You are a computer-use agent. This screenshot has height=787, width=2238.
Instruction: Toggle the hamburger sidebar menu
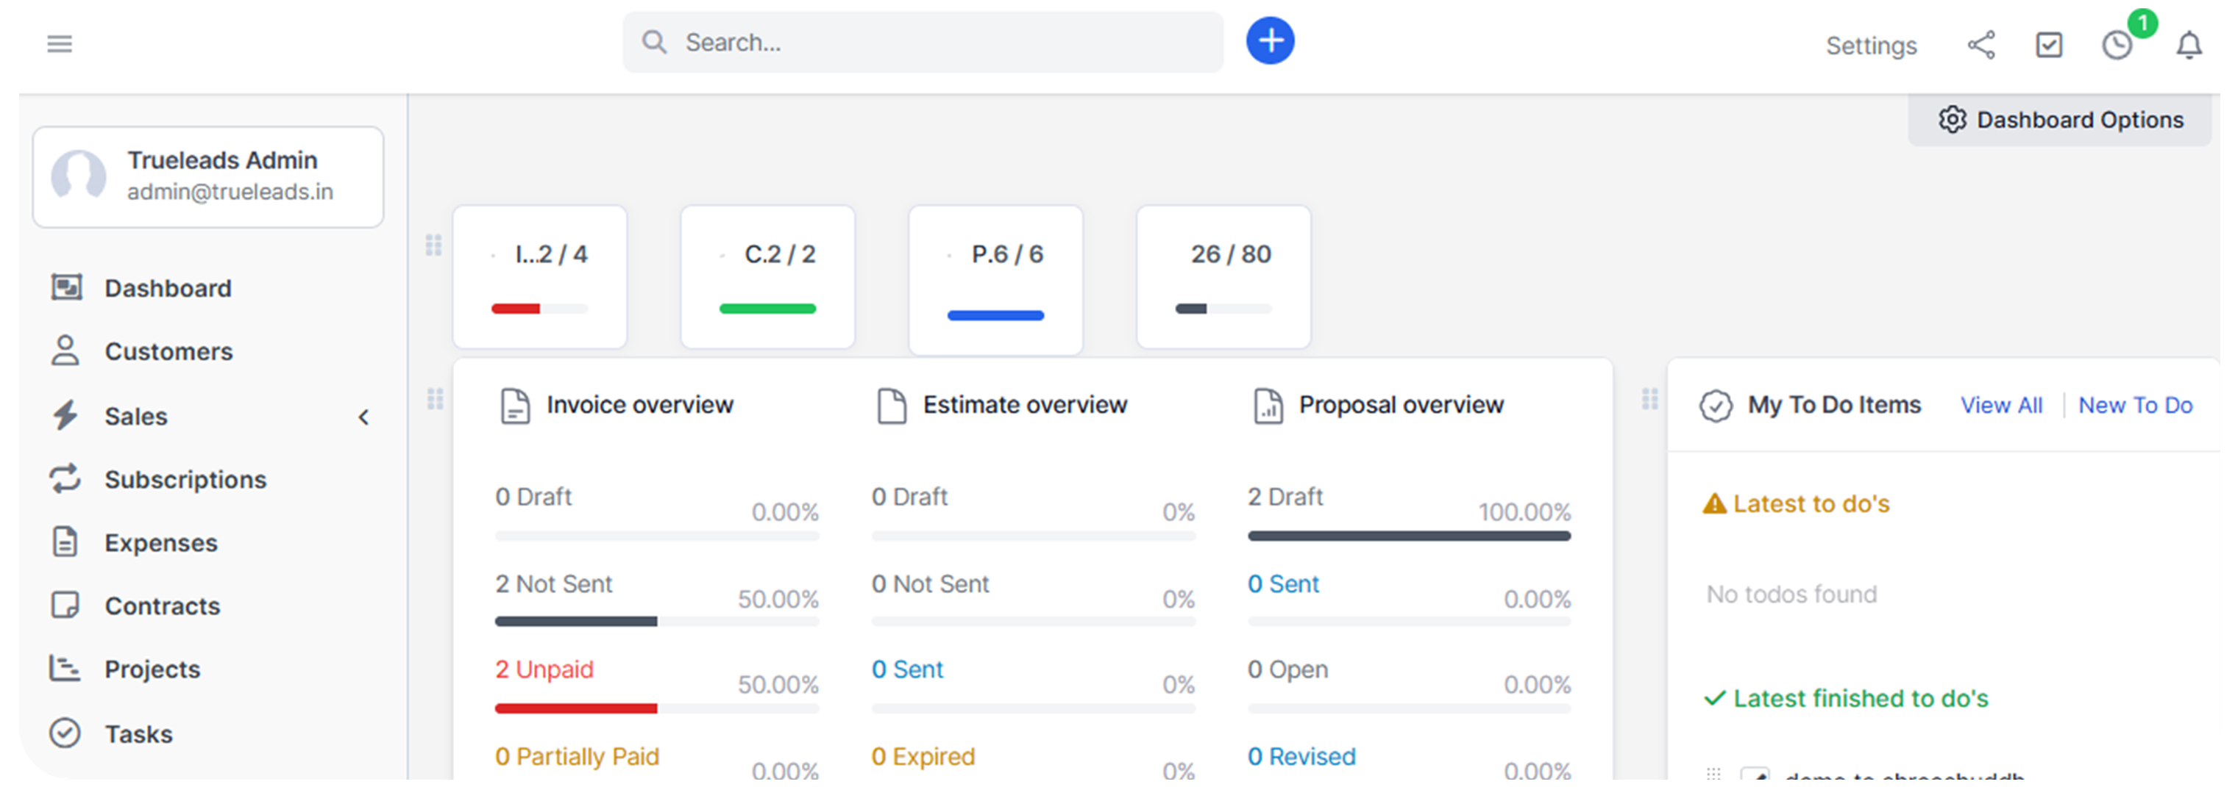point(59,43)
